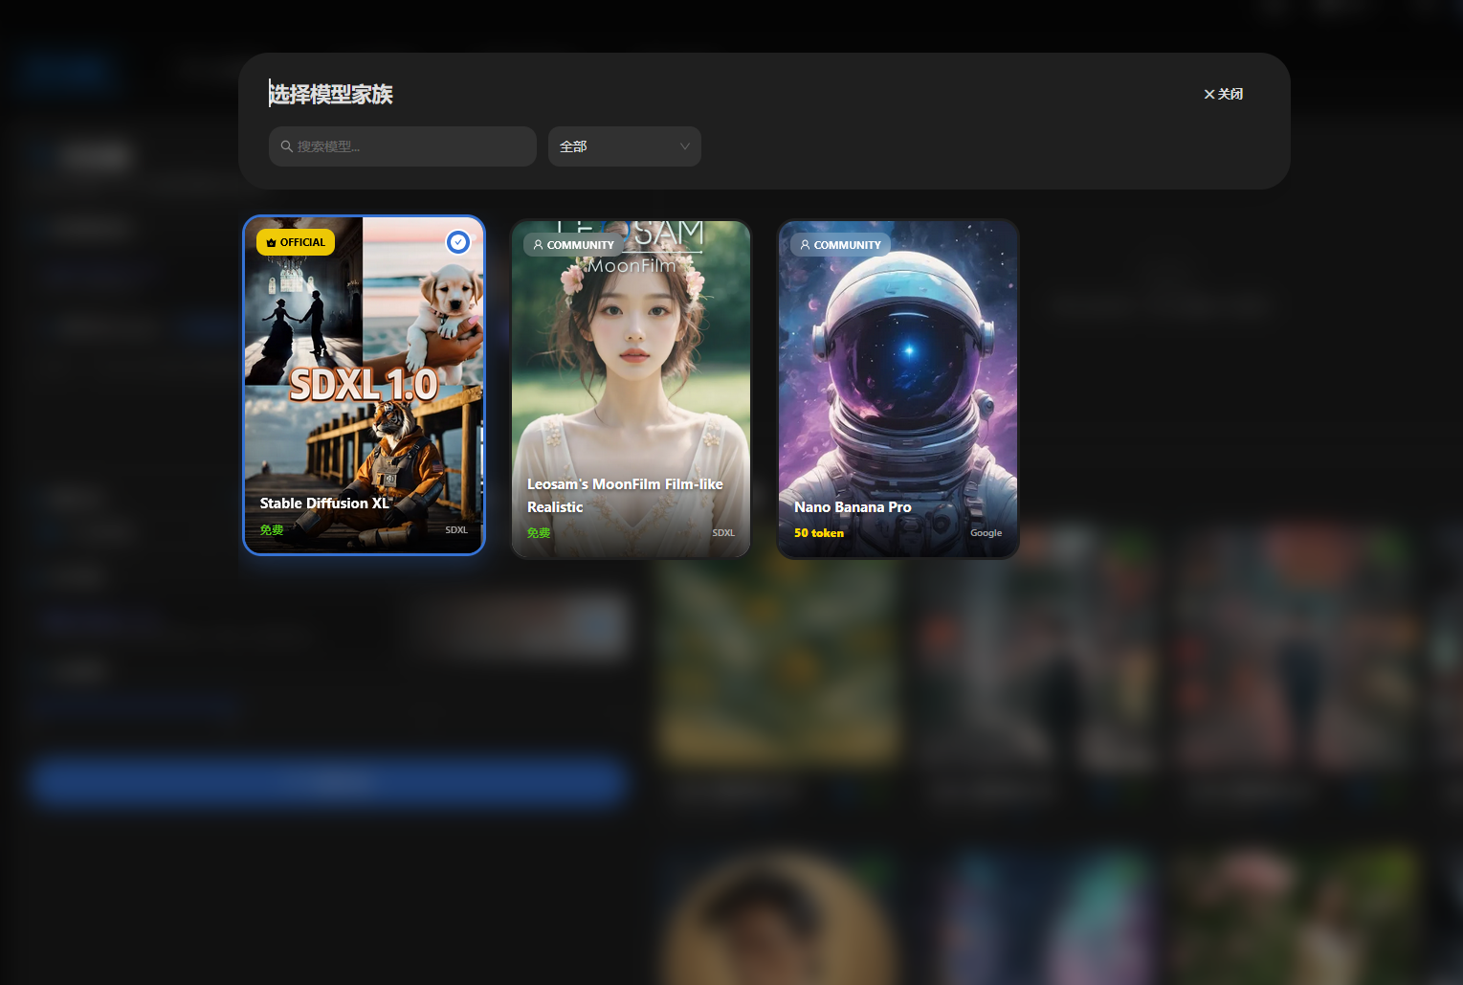The width and height of the screenshot is (1463, 985).
Task: Click the 选择模型家族 dialog title
Action: coord(331,94)
